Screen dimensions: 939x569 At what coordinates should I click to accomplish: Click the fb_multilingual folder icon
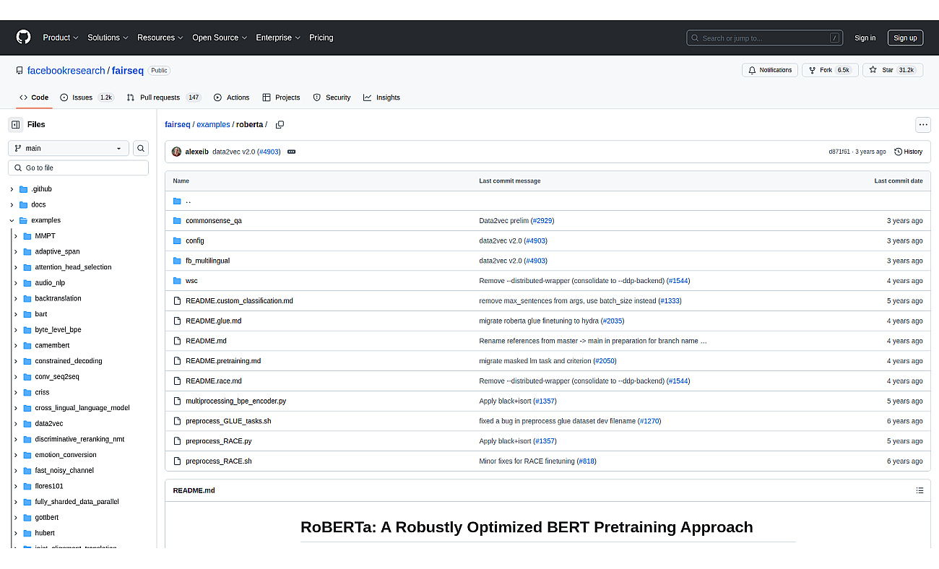177,261
